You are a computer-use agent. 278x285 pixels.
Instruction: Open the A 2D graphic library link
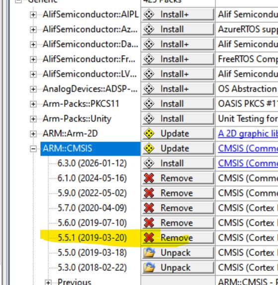248,134
